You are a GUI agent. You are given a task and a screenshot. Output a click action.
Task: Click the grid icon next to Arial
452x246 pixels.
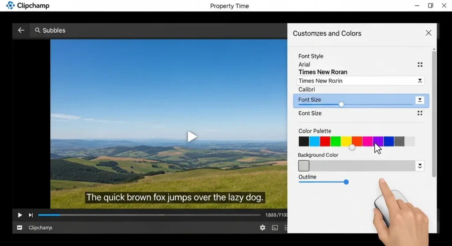(x=420, y=65)
